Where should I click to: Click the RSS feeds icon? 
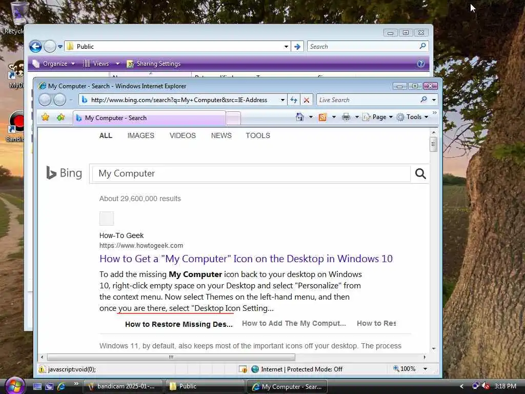(x=322, y=117)
